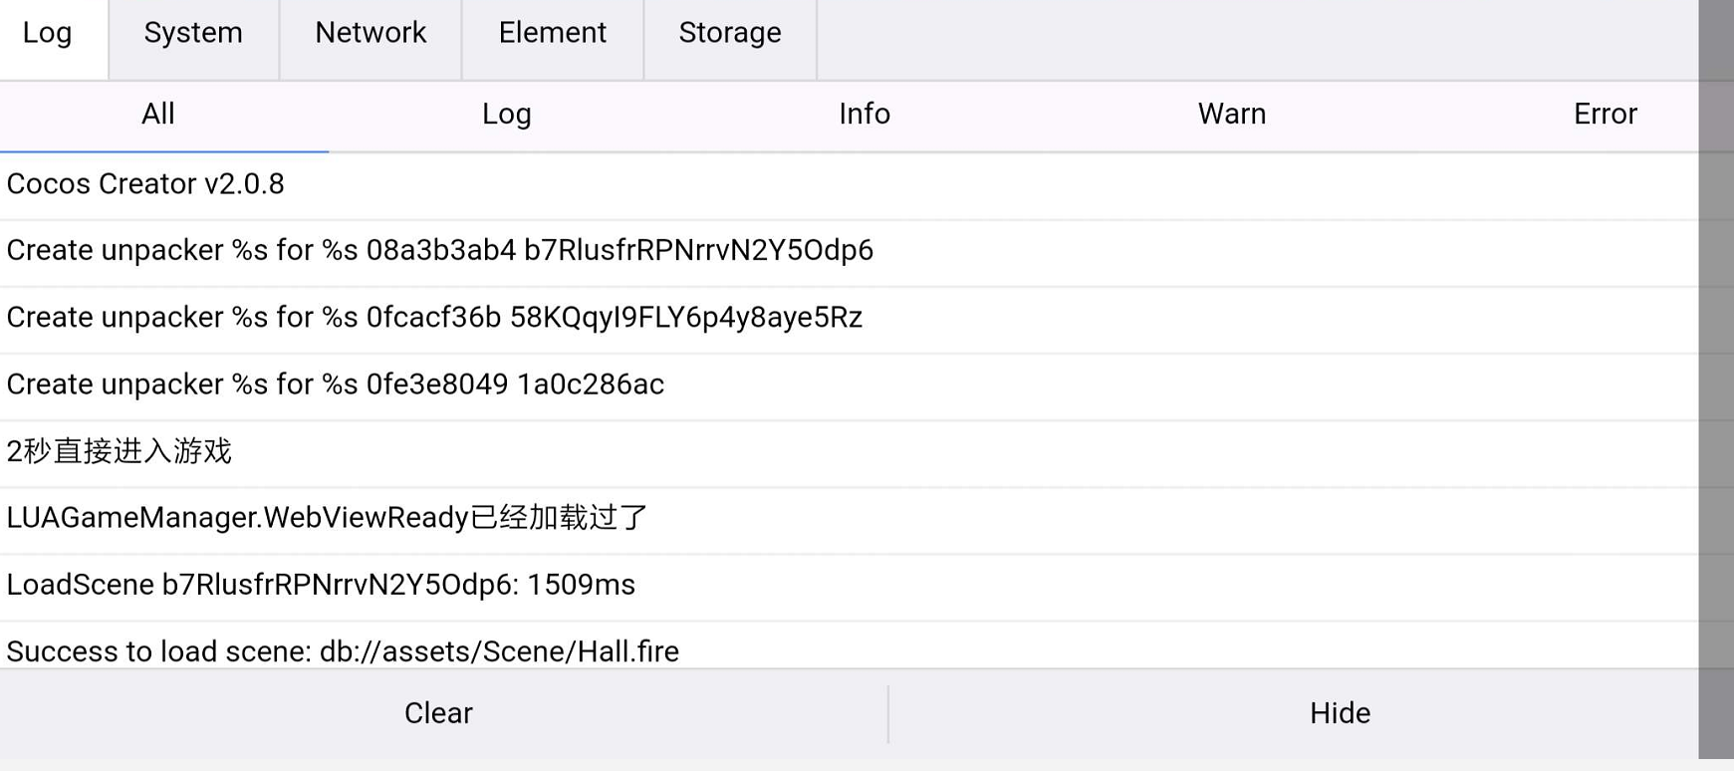Click the Cocos Creator v2.0.8 log entry

[x=145, y=184]
